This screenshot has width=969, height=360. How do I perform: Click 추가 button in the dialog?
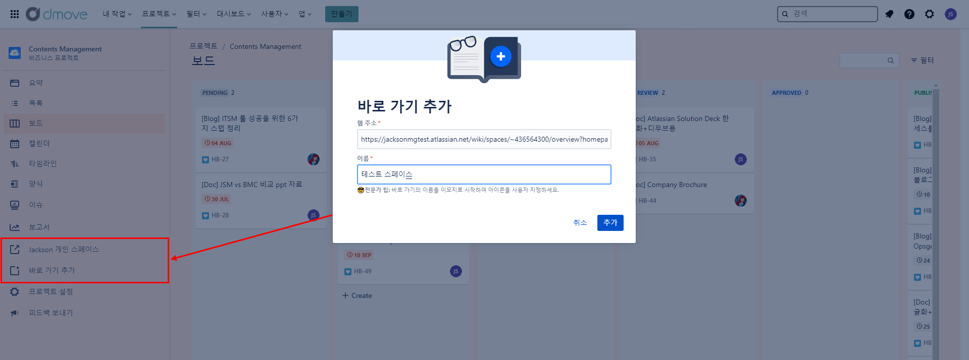click(x=610, y=223)
